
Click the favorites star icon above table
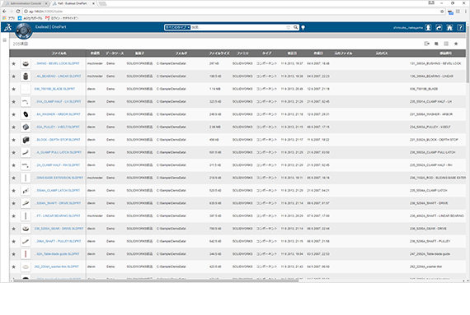[456, 44]
